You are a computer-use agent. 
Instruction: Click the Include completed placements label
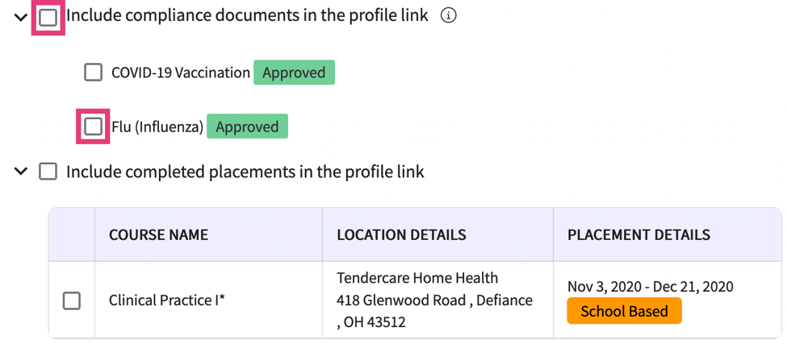[x=245, y=172]
